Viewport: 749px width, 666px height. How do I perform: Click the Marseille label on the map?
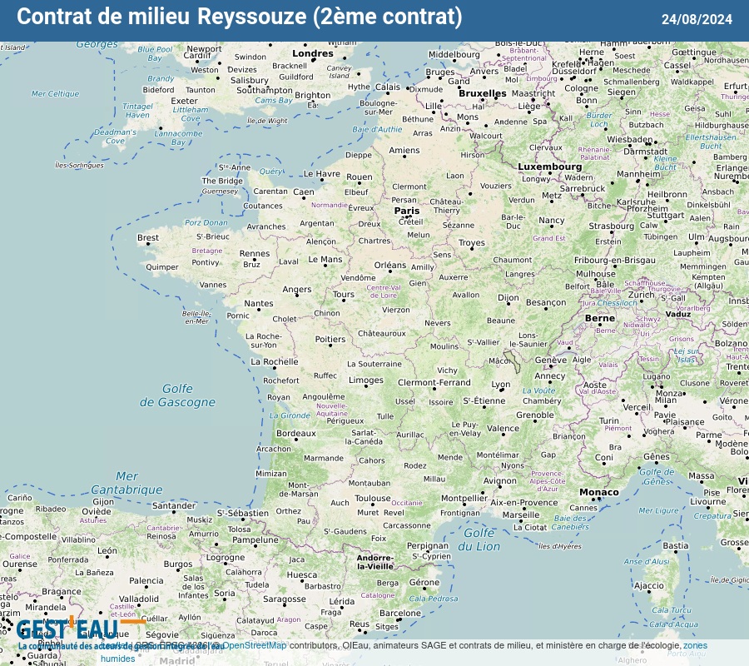point(520,514)
